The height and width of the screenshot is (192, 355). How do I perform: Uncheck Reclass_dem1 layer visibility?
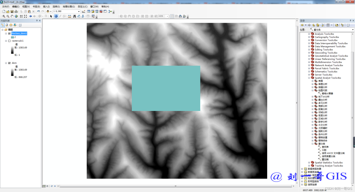coord(9,33)
